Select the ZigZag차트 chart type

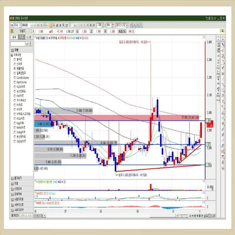[x=20, y=141]
